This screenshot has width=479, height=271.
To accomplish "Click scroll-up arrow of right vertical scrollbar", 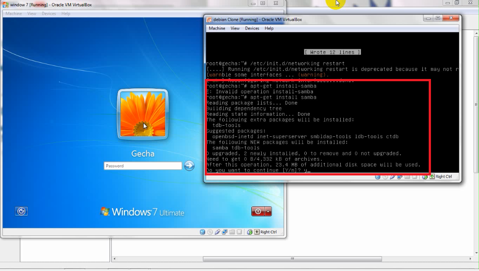I will pyautogui.click(x=477, y=33).
